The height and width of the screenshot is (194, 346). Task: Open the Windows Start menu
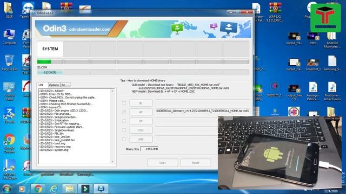(6, 189)
